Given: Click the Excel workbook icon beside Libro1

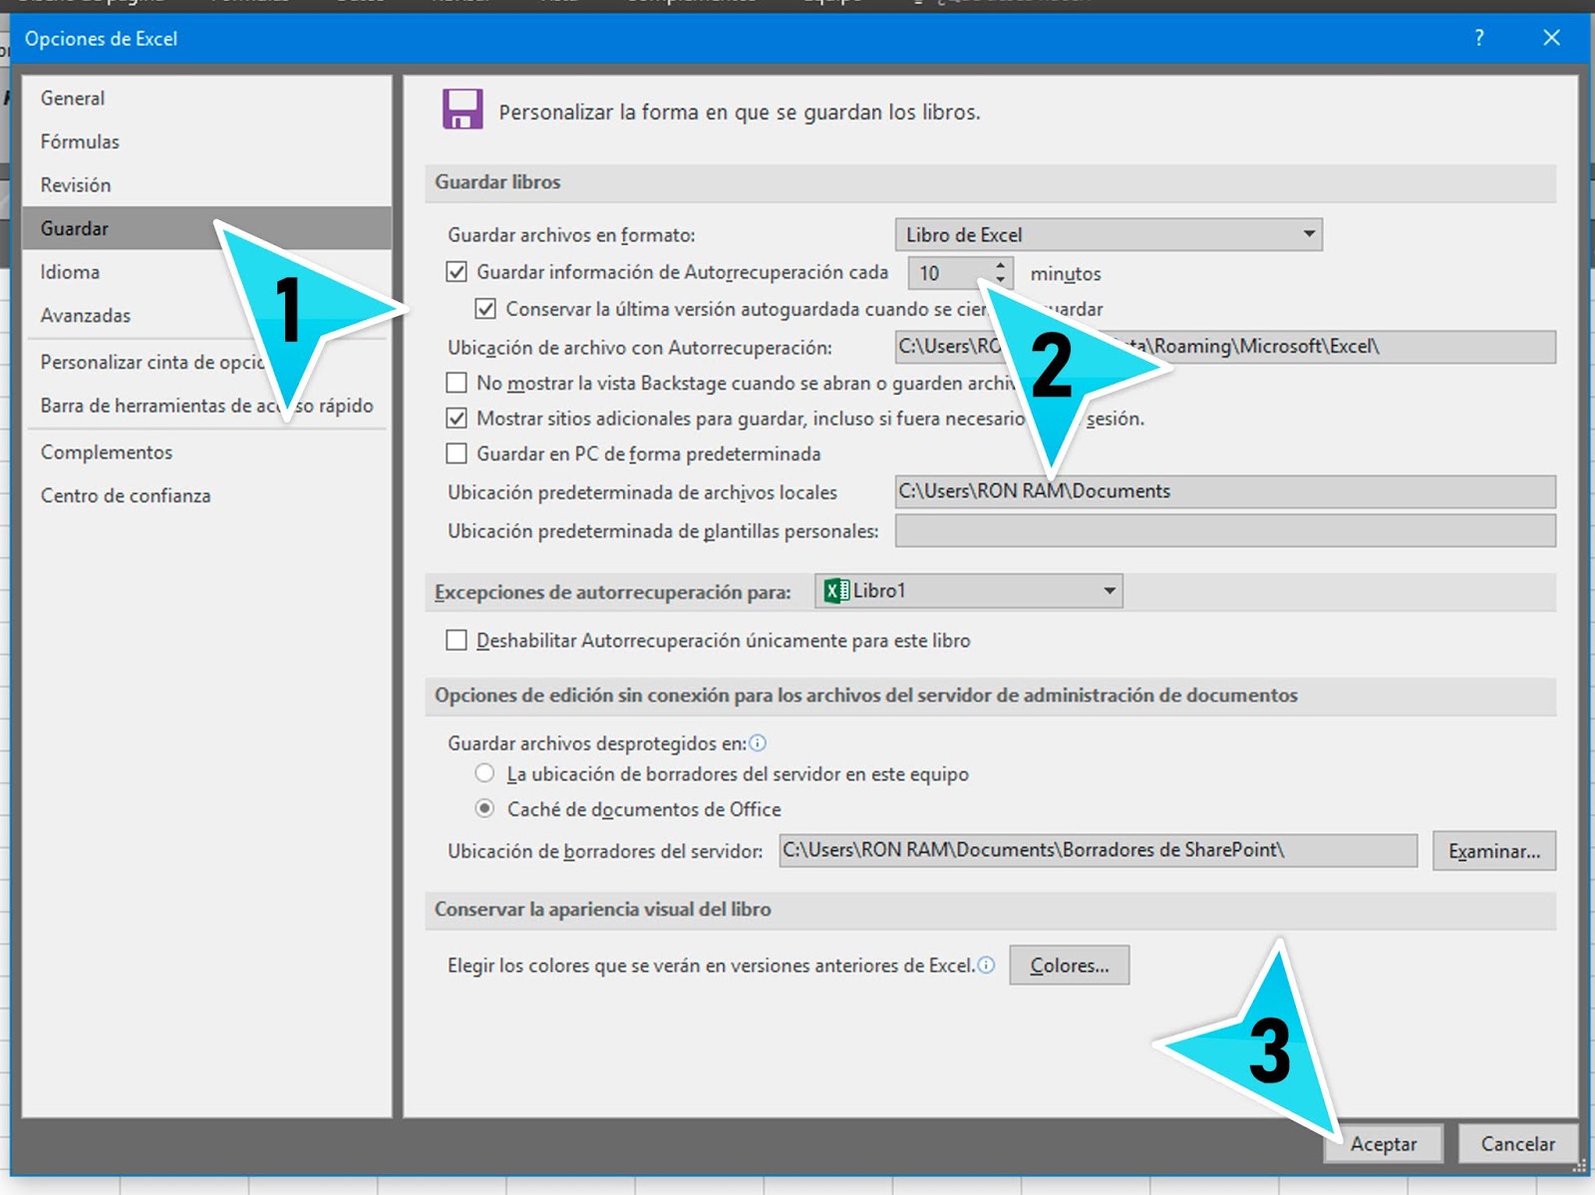Looking at the screenshot, I should pyautogui.click(x=835, y=590).
